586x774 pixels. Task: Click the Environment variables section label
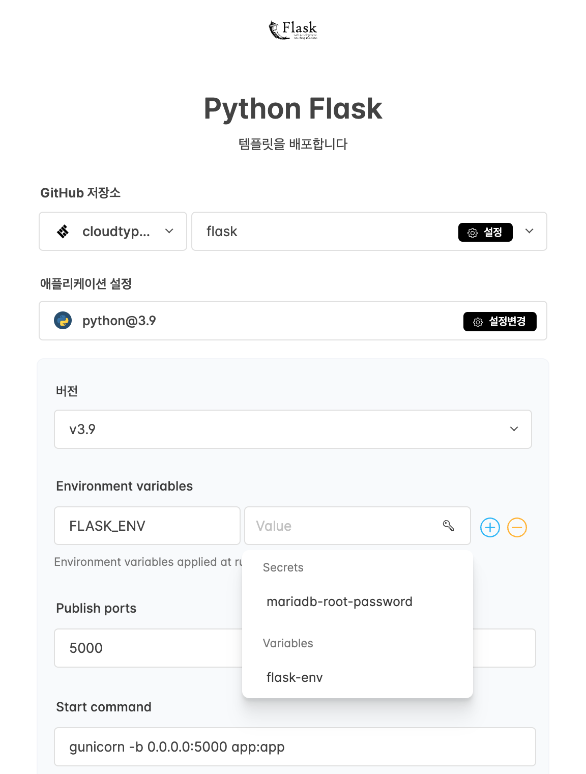(x=125, y=486)
